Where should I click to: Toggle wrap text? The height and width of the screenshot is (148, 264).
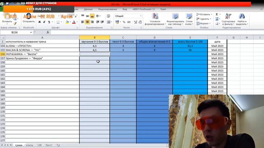coord(108,16)
